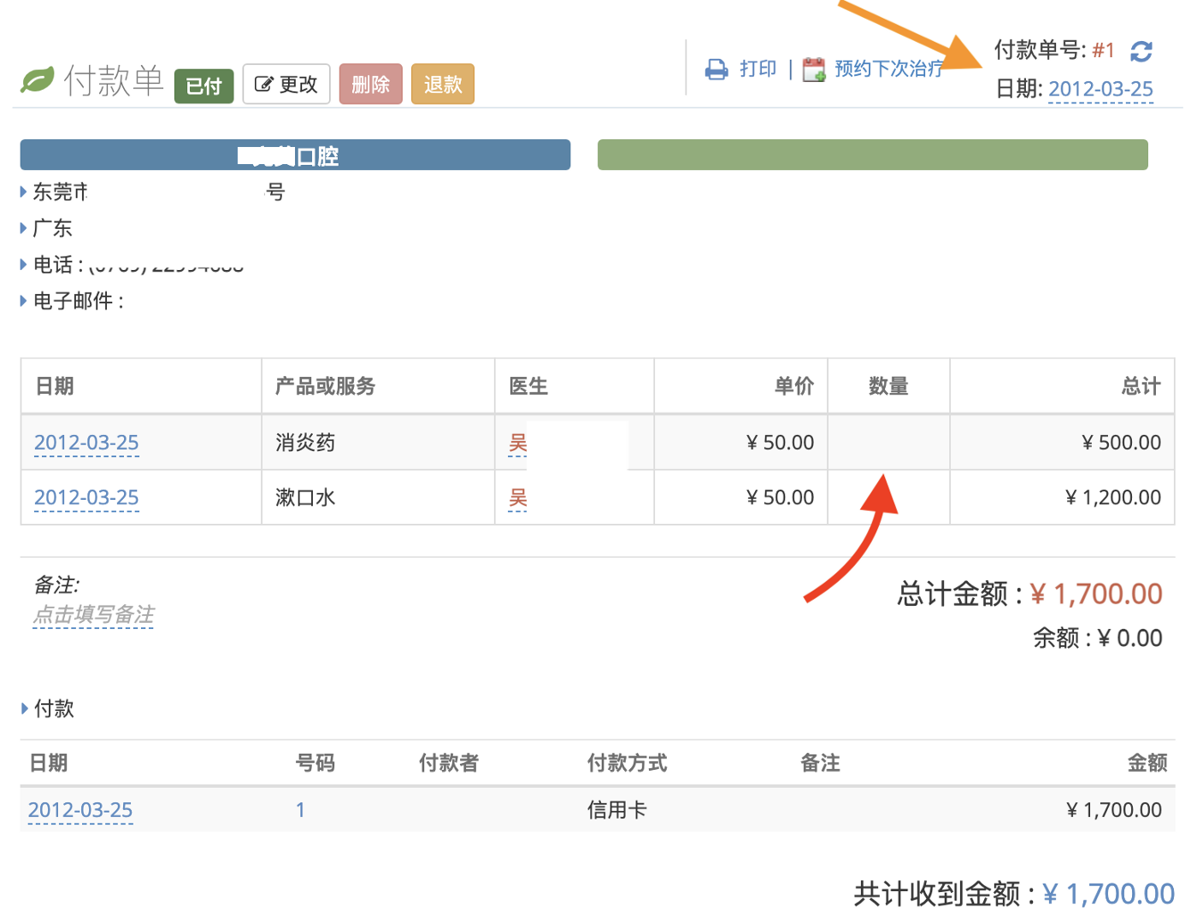Click the refresh icon beside payment number

(x=1141, y=51)
